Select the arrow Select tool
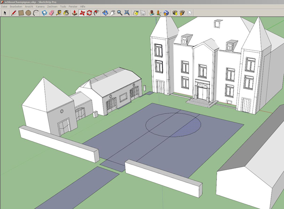The height and width of the screenshot is (209, 284). tap(5, 13)
